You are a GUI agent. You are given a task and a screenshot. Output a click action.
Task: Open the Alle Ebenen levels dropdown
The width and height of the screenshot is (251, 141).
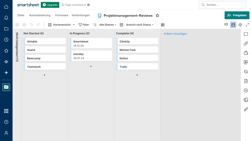click(x=108, y=25)
